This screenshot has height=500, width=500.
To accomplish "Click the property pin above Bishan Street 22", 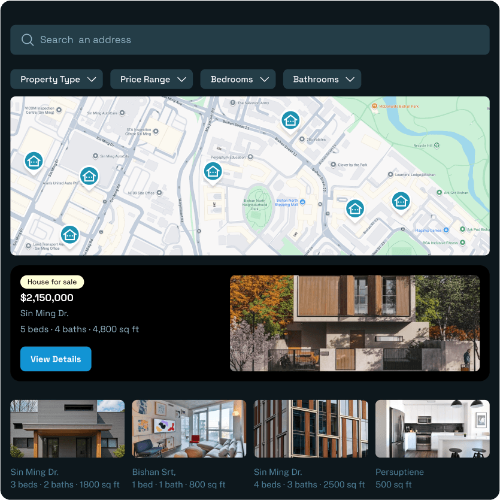I will 290,120.
